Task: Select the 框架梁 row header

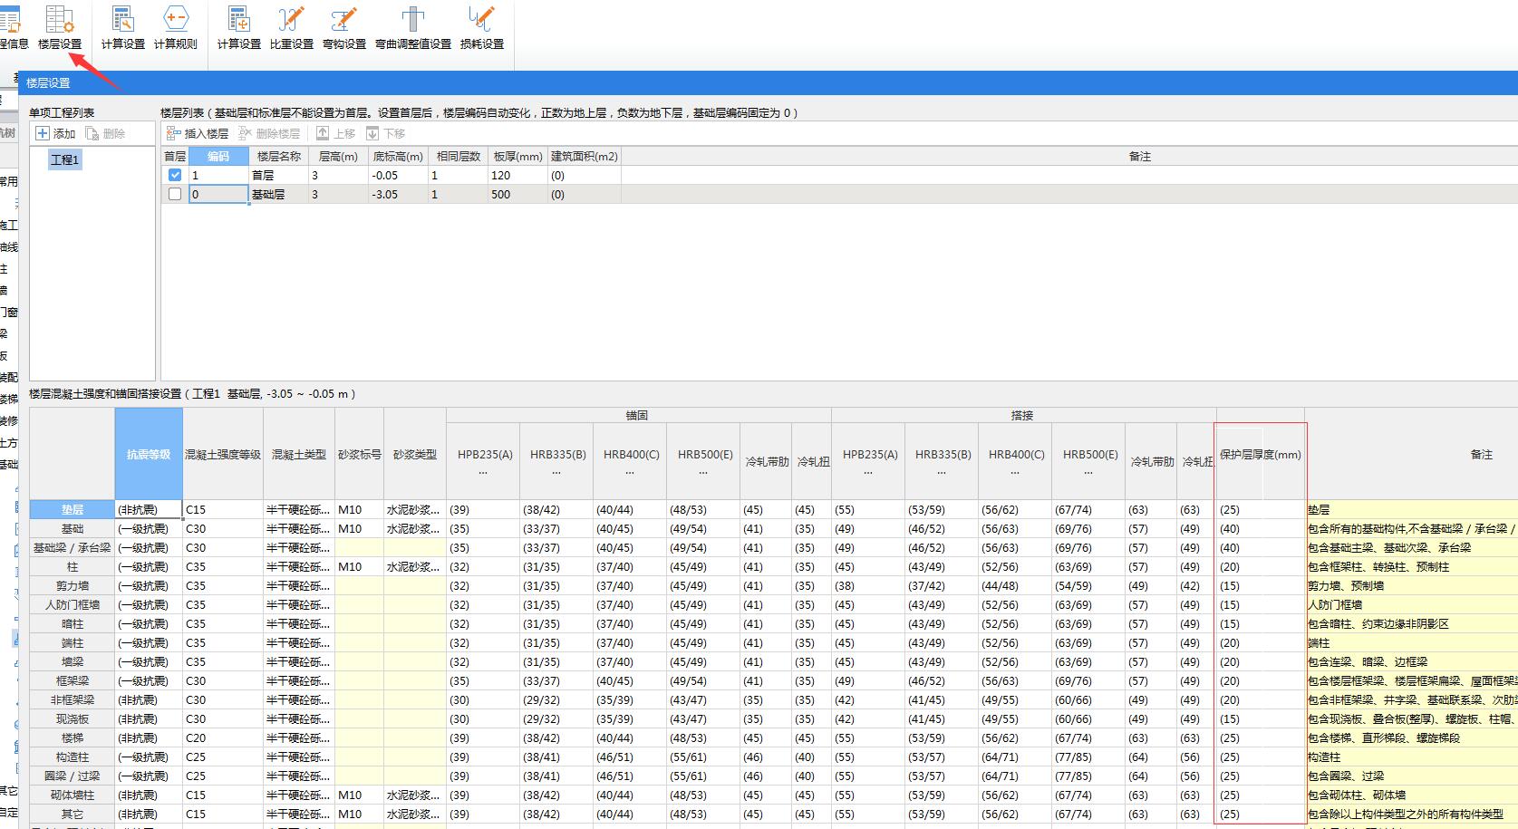Action: tap(73, 680)
